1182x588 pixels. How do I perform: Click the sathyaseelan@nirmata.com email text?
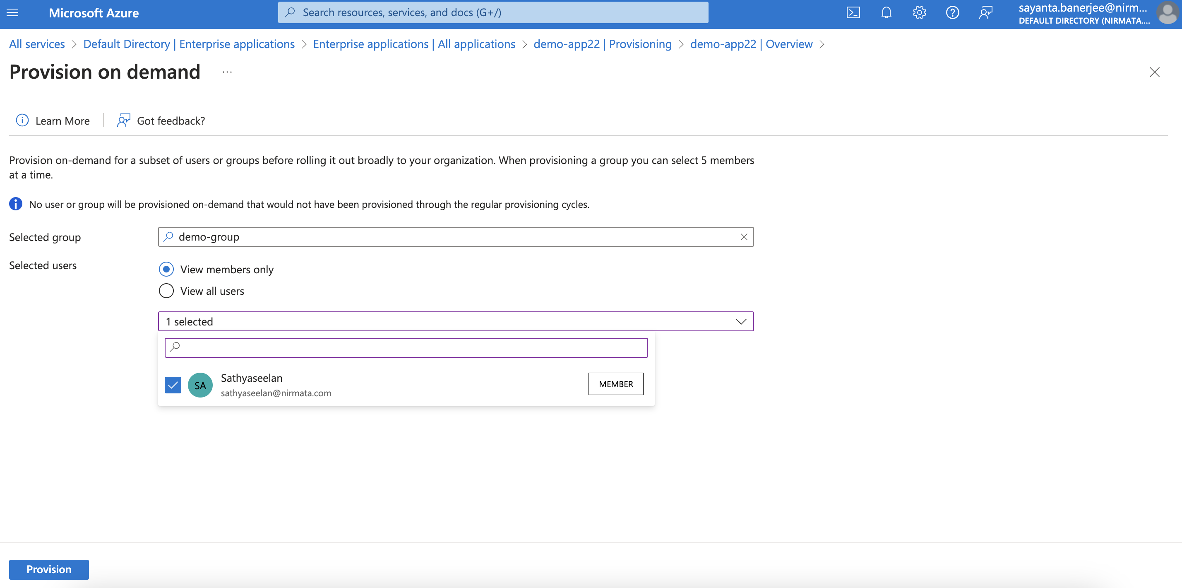[276, 393]
